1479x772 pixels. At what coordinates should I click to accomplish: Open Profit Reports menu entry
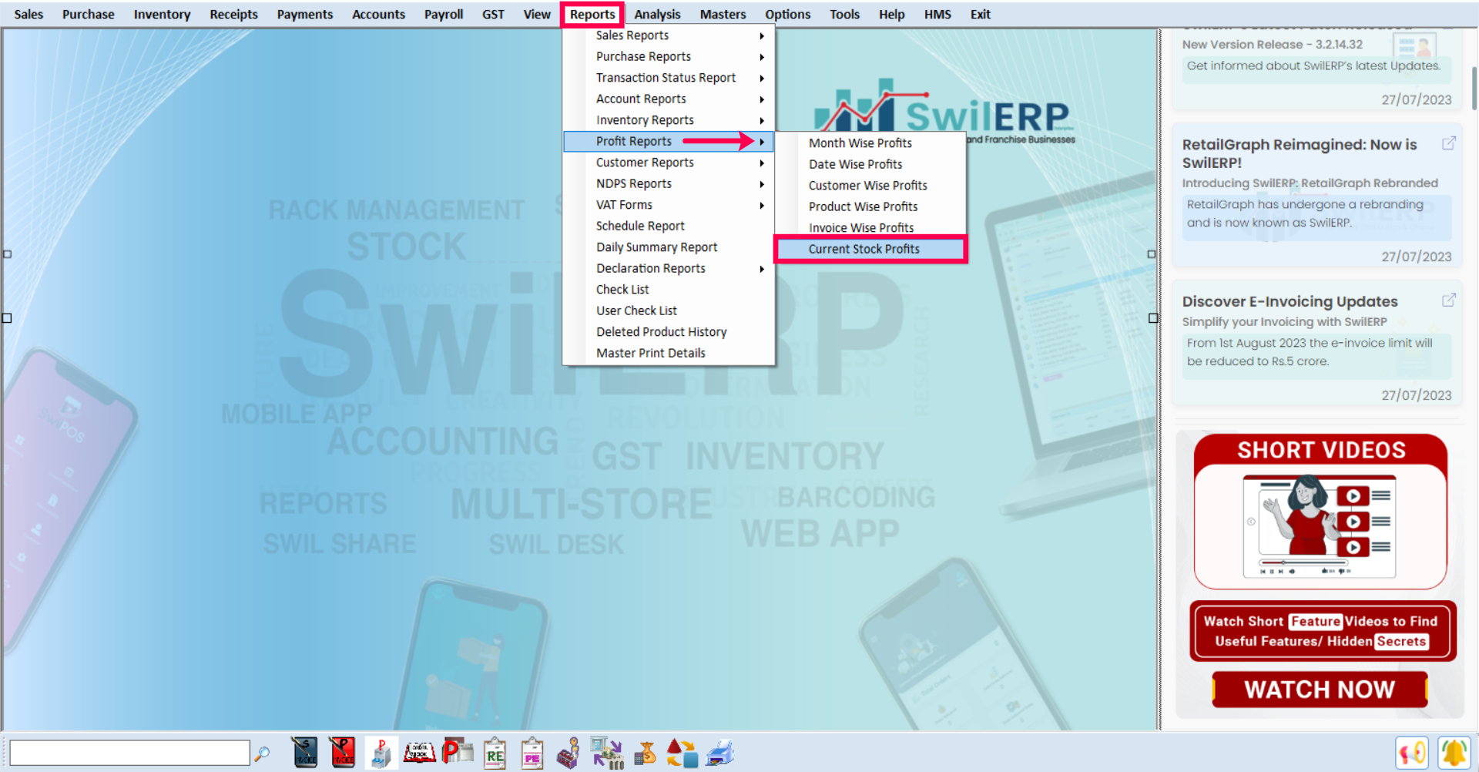point(669,141)
